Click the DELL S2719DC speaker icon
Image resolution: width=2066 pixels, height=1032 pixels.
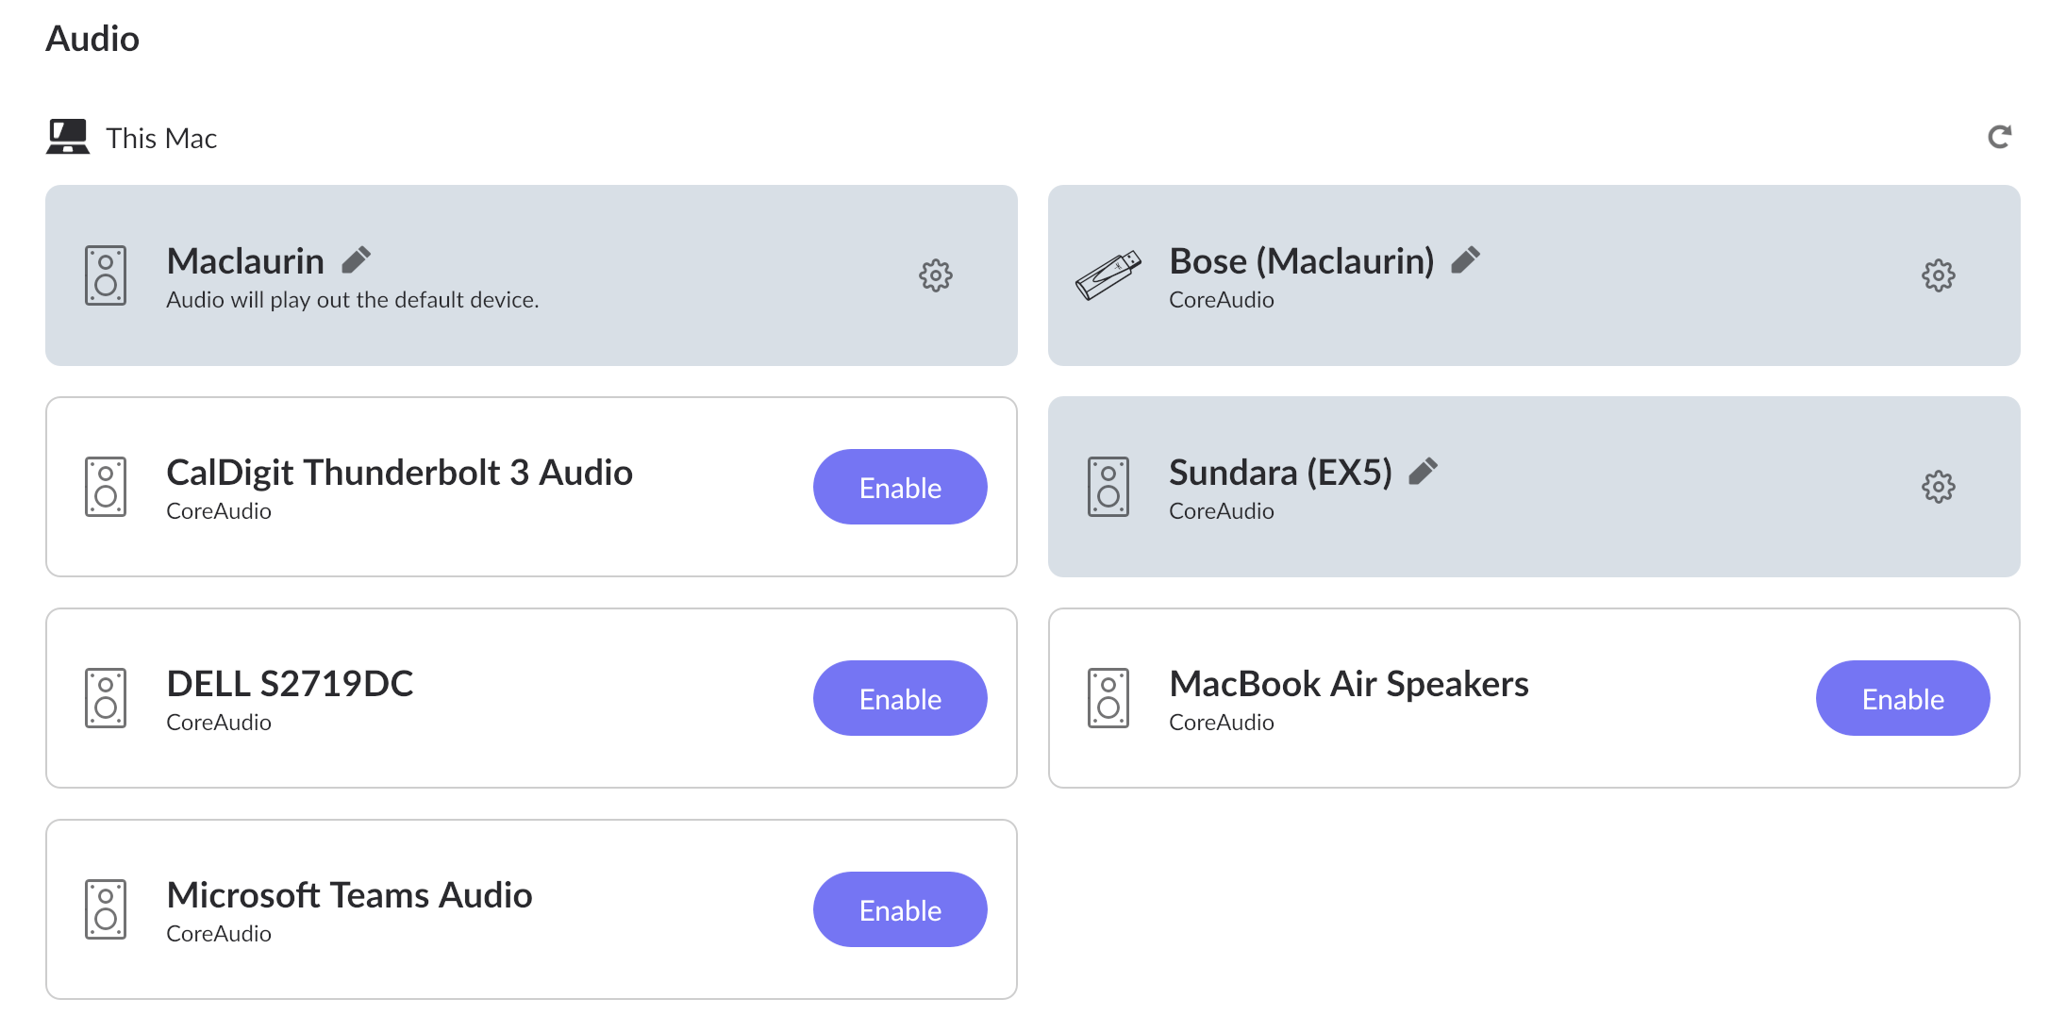pyautogui.click(x=106, y=698)
